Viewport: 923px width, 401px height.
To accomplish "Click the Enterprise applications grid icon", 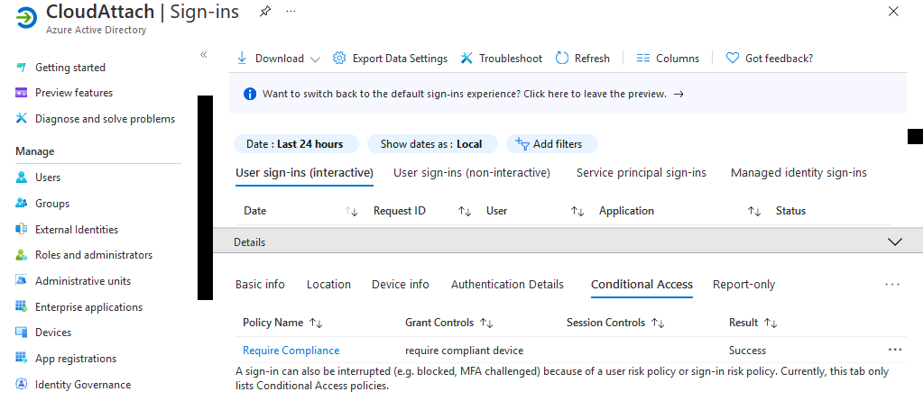I will pos(21,307).
